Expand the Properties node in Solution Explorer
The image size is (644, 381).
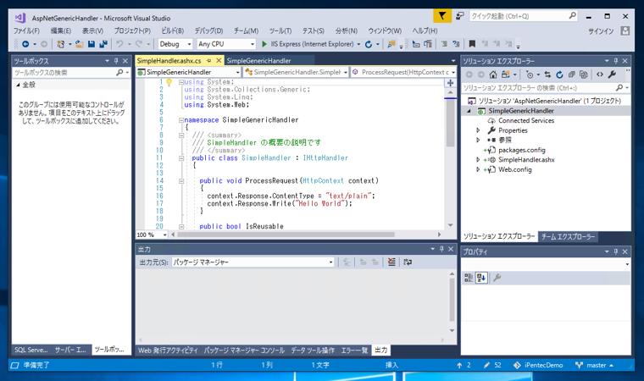479,130
